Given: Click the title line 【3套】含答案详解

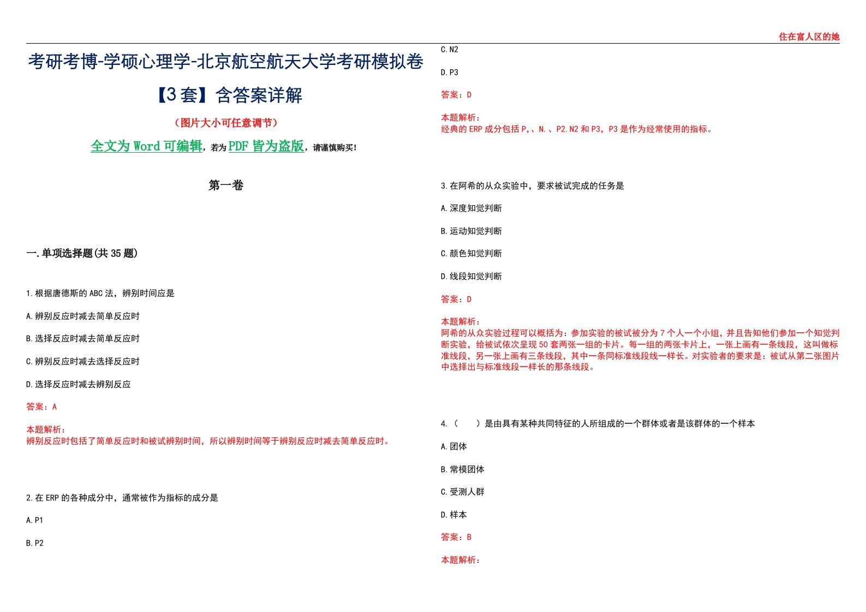Looking at the screenshot, I should (x=226, y=95).
